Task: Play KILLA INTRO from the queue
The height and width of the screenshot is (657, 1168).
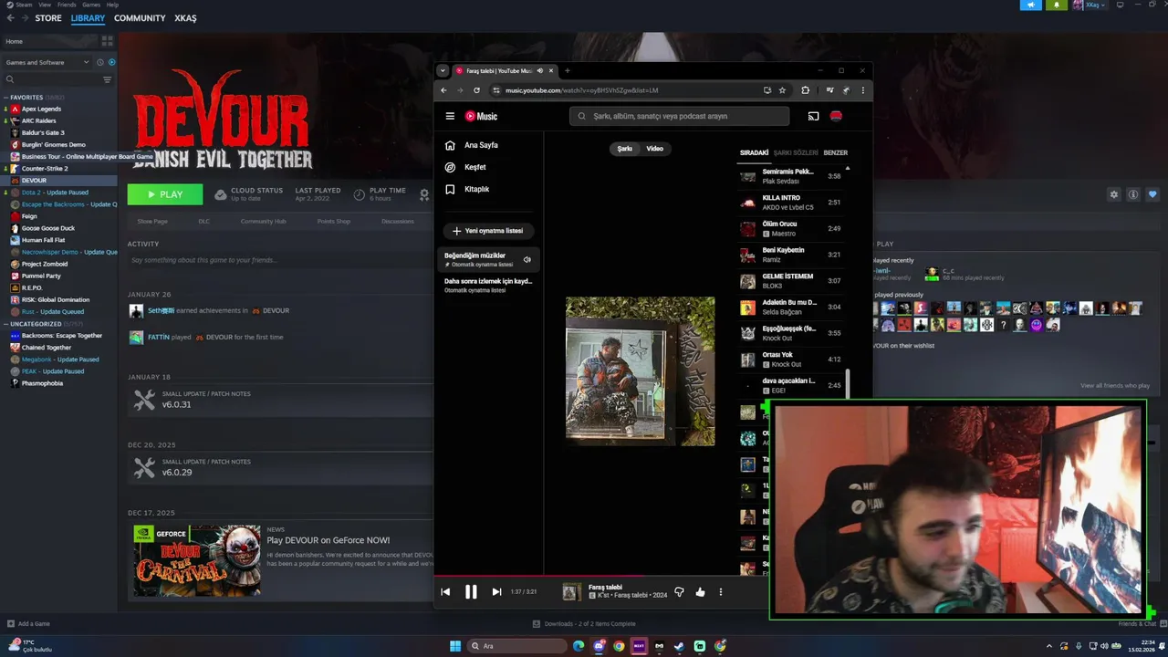Action: 792,202
